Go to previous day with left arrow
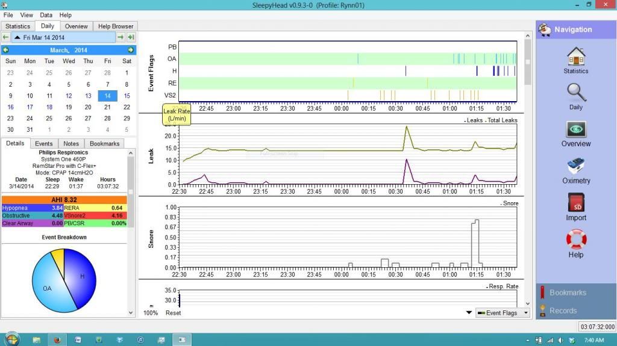Image resolution: width=617 pixels, height=346 pixels. [6, 37]
